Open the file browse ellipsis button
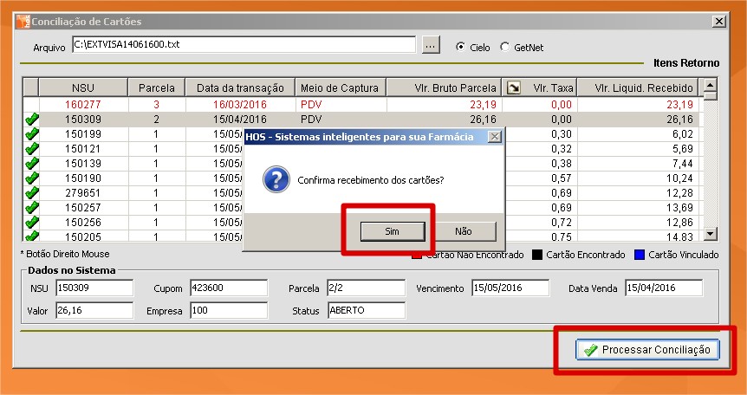Viewport: 747px width, 395px height. pos(432,45)
